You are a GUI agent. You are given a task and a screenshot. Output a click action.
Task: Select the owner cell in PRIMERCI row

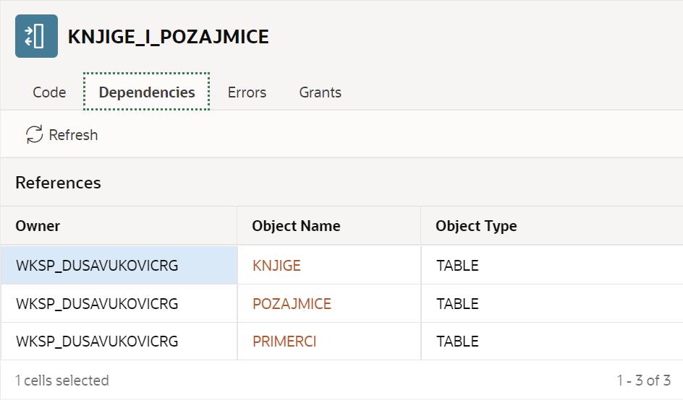point(97,342)
